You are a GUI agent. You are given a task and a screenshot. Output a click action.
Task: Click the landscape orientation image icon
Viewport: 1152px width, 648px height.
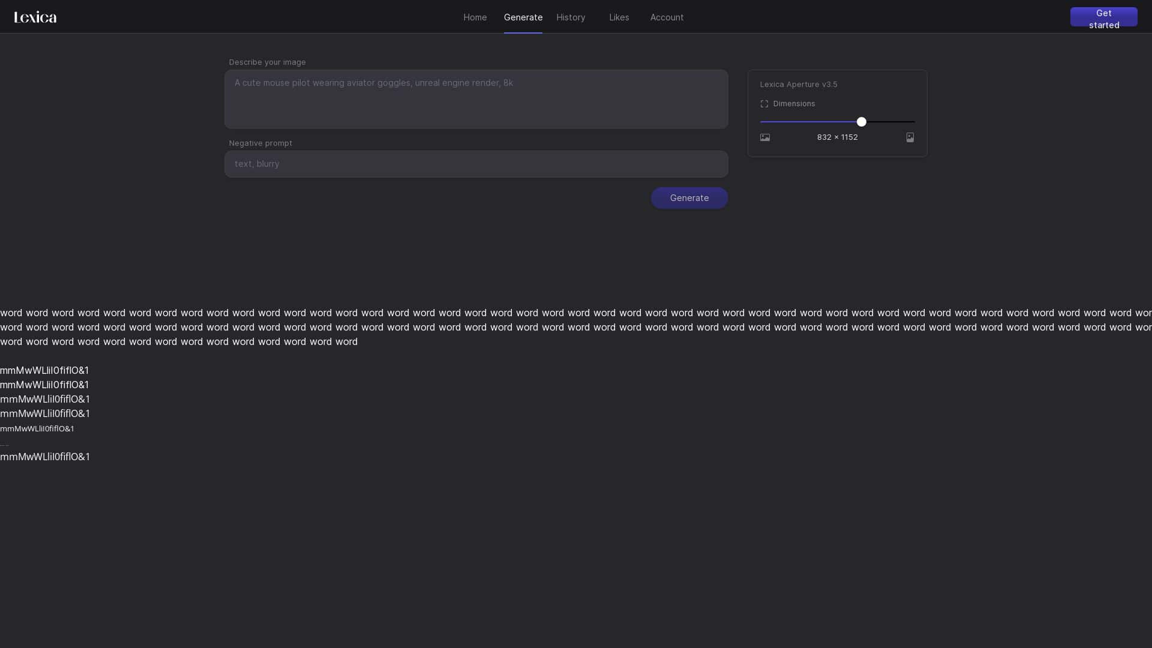[x=765, y=137]
